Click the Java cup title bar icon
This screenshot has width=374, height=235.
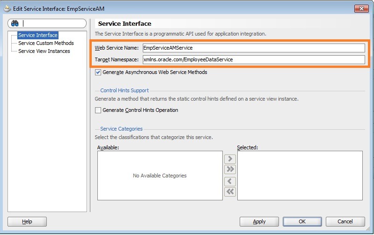point(7,8)
